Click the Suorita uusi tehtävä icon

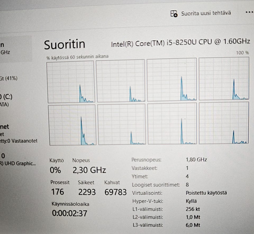click(x=174, y=13)
